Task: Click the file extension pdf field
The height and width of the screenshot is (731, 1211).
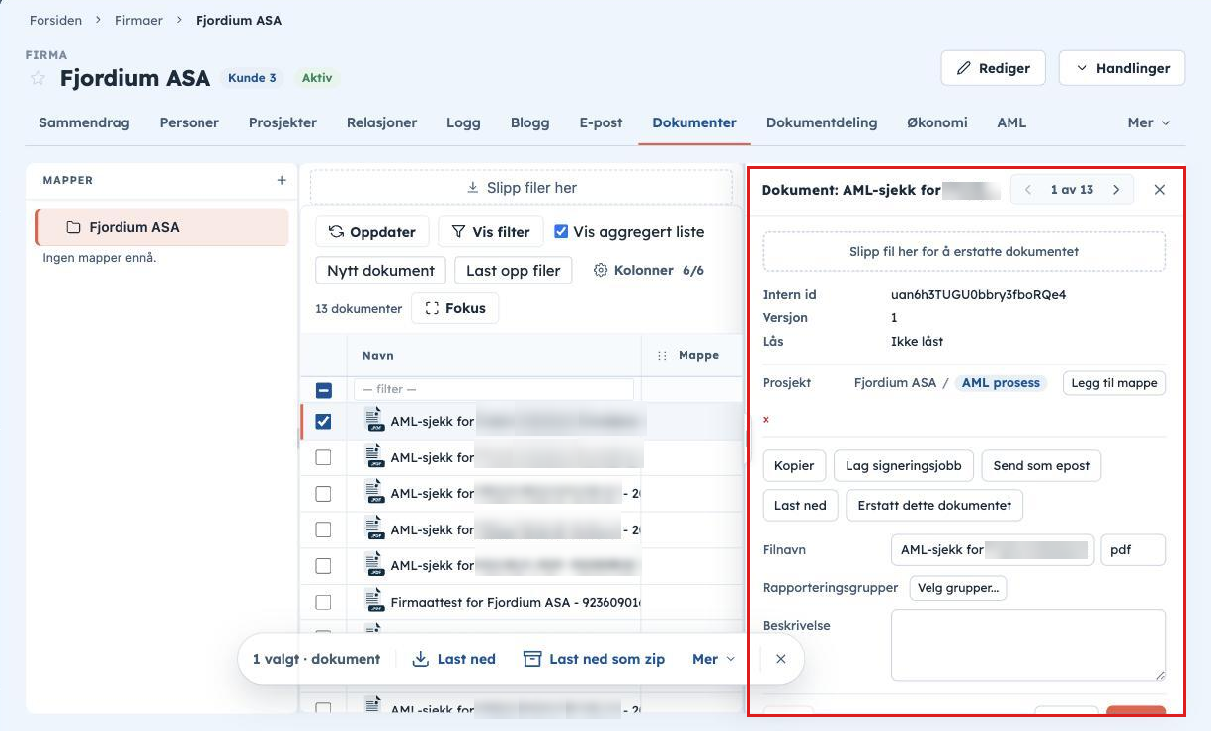Action: (1133, 550)
